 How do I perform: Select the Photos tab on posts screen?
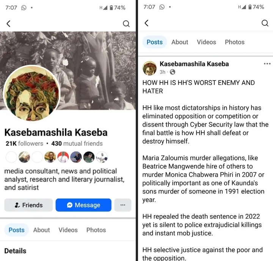pos(234,42)
